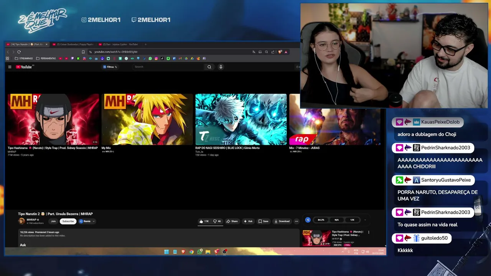Open the green Kick bookmark icon
The width and height of the screenshot is (491, 276).
78,58
